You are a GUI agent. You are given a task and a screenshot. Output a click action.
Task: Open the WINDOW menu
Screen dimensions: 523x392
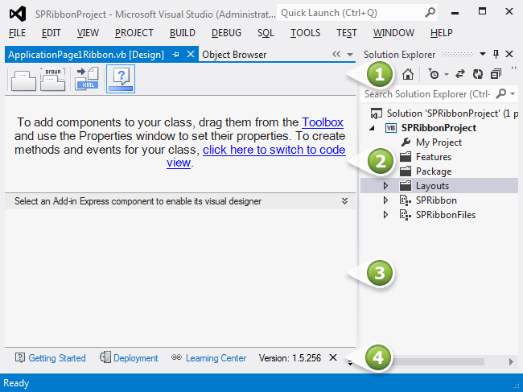pyautogui.click(x=393, y=33)
